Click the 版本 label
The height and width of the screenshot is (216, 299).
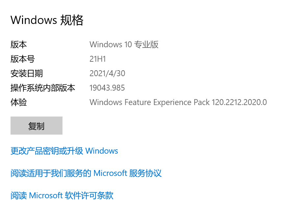click(18, 45)
